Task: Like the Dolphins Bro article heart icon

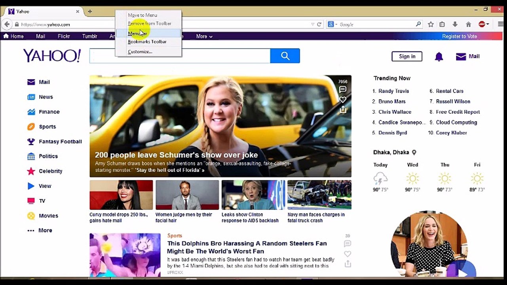Action: click(347, 254)
